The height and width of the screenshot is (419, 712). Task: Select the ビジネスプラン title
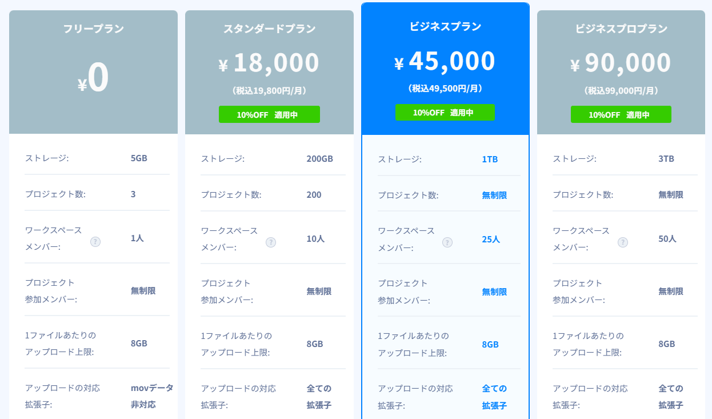click(x=445, y=26)
